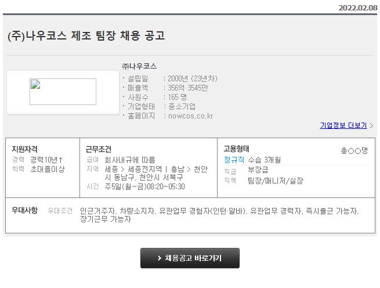Open the 기업정보 더보기 link
Image resolution: width=380 pixels, height=288 pixels.
click(x=343, y=125)
